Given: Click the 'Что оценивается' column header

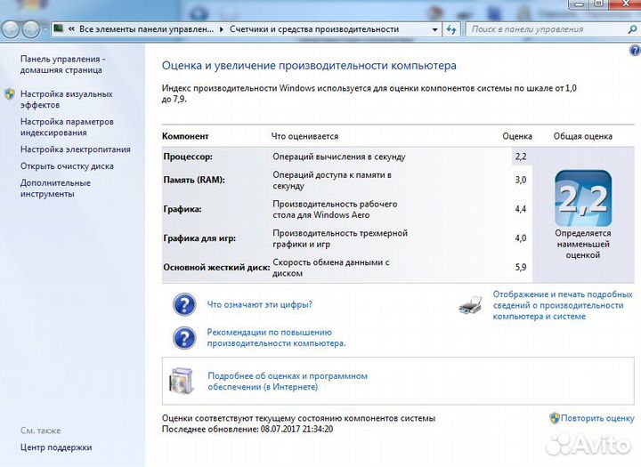Looking at the screenshot, I should (305, 136).
